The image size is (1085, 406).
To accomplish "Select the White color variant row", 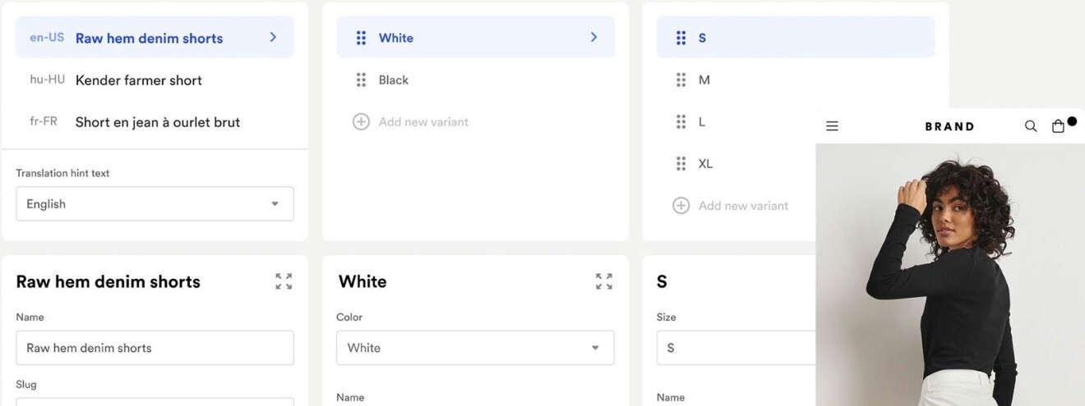I will [x=475, y=37].
